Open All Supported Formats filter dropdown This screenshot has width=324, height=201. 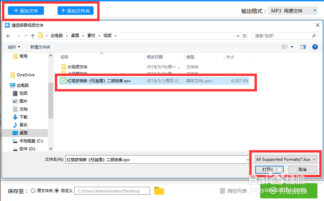(286, 159)
